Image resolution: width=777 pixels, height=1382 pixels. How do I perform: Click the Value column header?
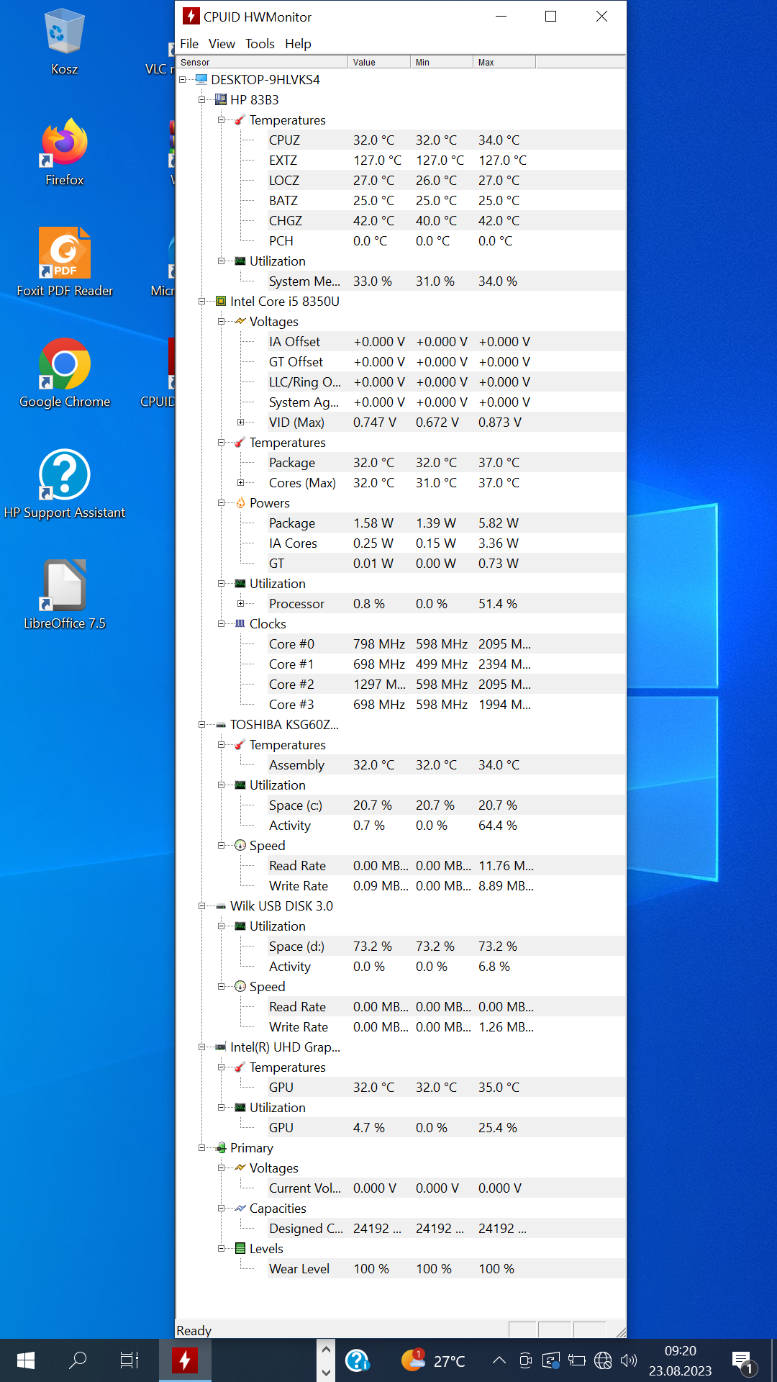click(378, 63)
